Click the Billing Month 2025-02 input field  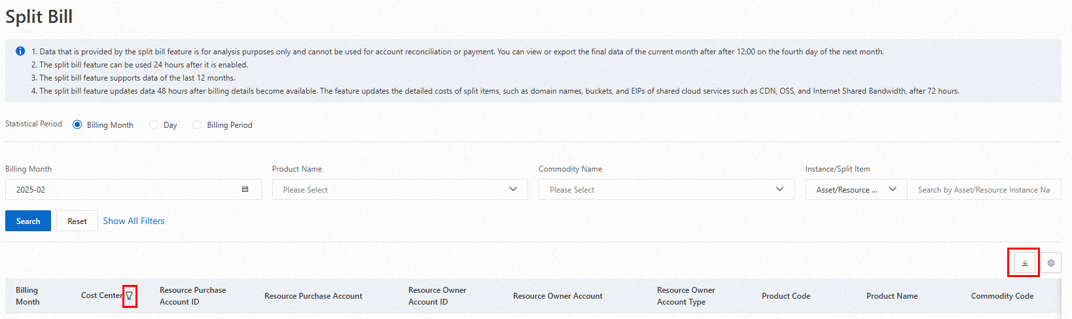(134, 189)
